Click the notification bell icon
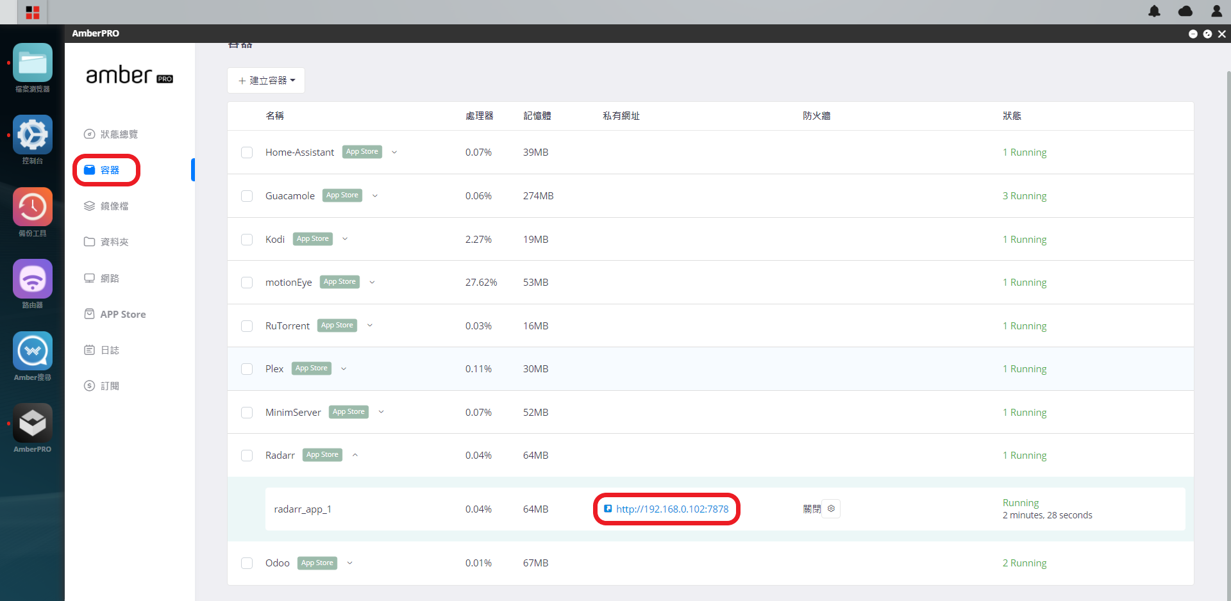This screenshot has width=1231, height=601. click(1154, 11)
